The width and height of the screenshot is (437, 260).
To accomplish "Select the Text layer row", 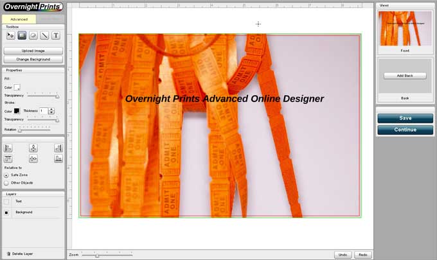I will [x=33, y=202].
